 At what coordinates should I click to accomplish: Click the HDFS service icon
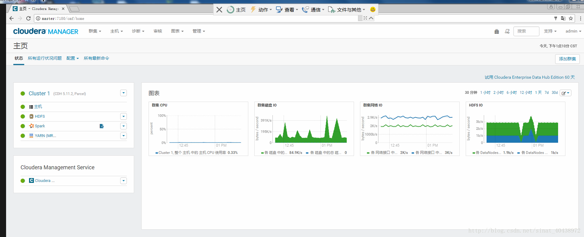[31, 116]
